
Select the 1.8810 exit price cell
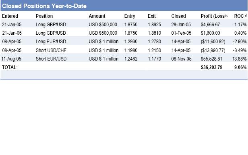(x=154, y=33)
